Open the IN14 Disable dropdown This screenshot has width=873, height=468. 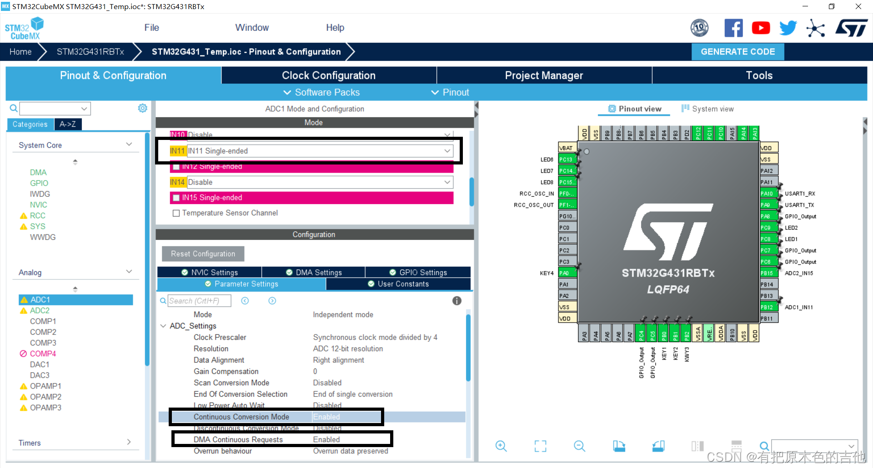pyautogui.click(x=447, y=182)
